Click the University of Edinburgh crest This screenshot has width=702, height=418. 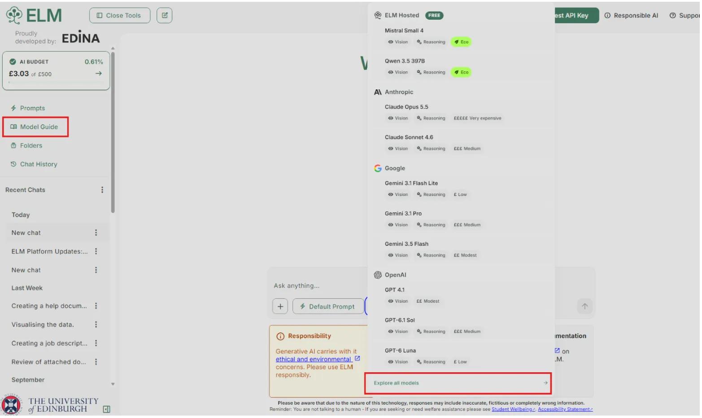coord(11,405)
